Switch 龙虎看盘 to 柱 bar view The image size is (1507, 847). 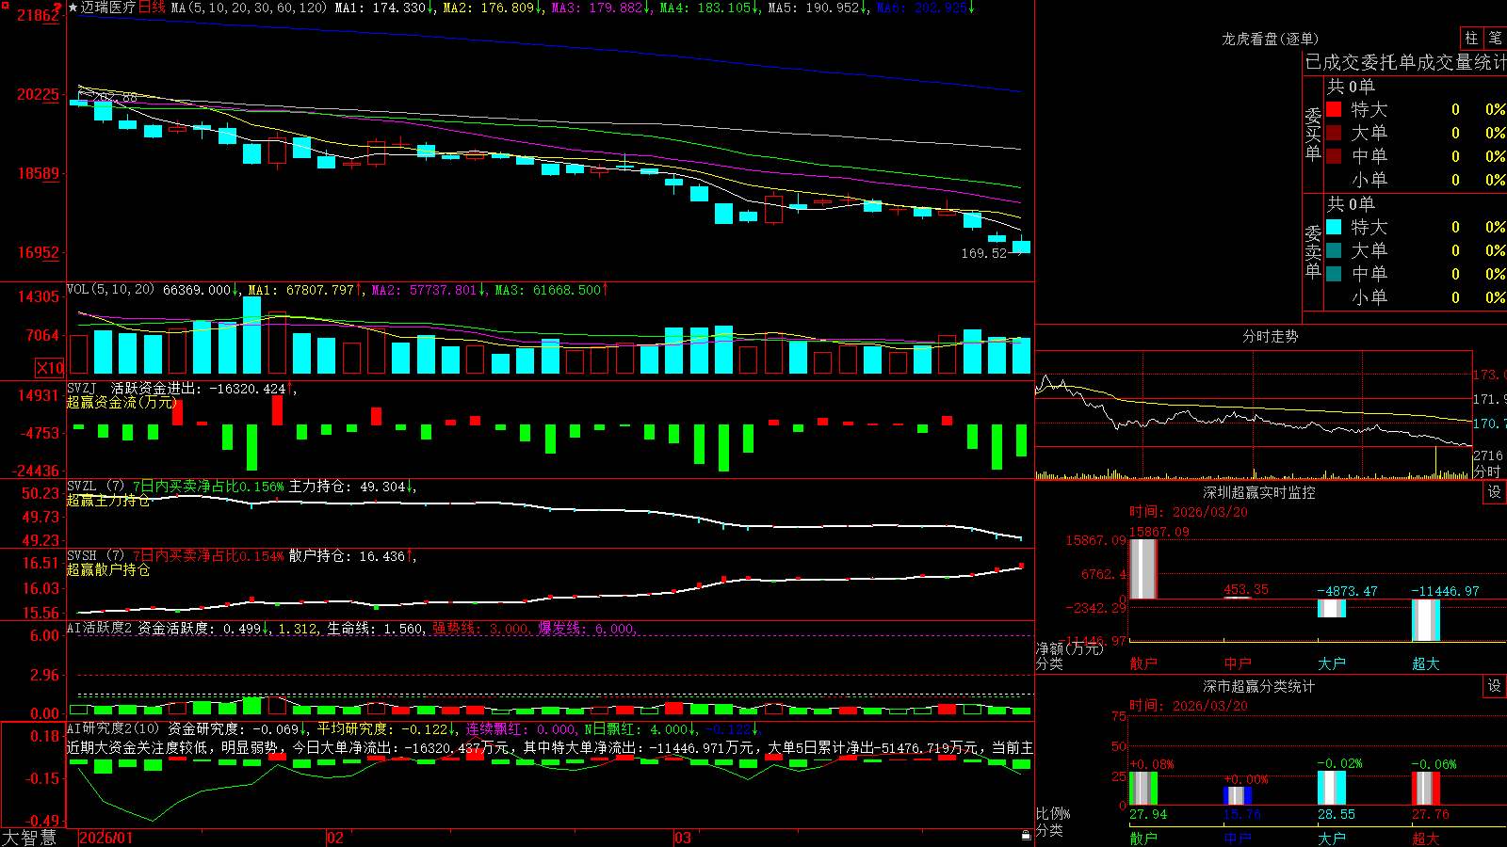pyautogui.click(x=1471, y=38)
